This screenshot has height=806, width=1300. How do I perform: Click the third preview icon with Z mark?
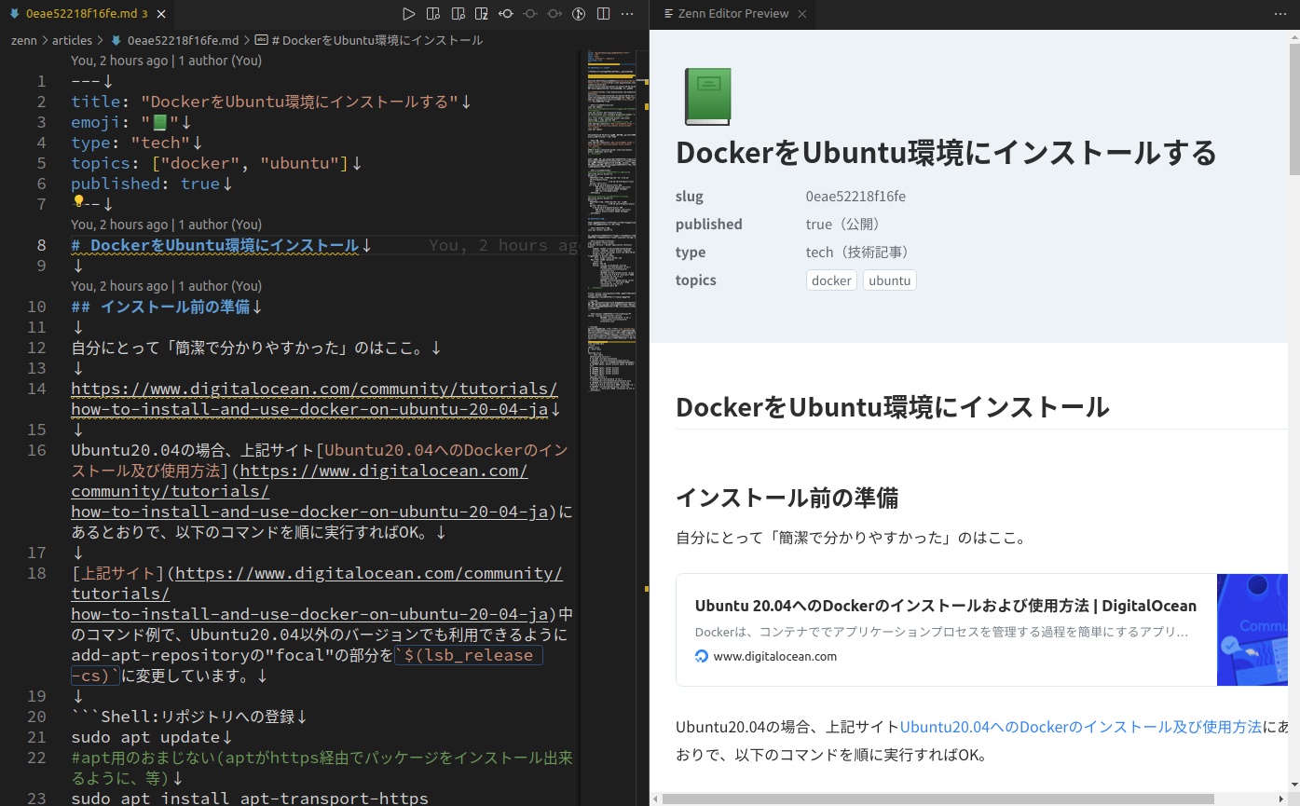tap(481, 14)
